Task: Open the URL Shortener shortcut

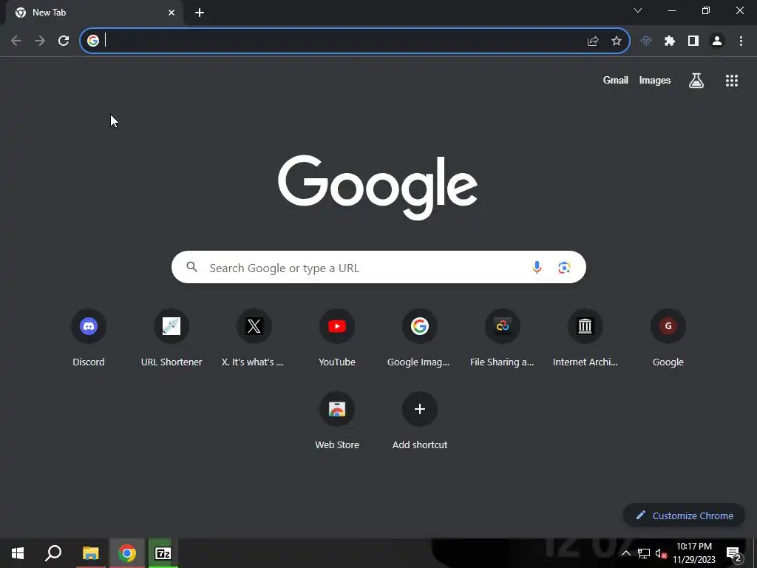Action: click(172, 337)
